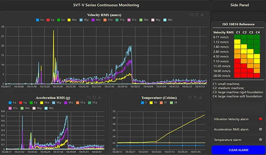266x155 pixels.
Task: Click the Acceleration RMS alarm label
Action: [231, 129]
